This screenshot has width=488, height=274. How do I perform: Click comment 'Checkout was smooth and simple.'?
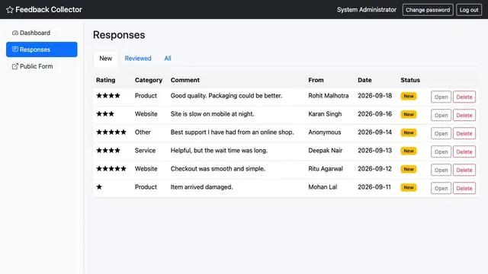pos(218,169)
